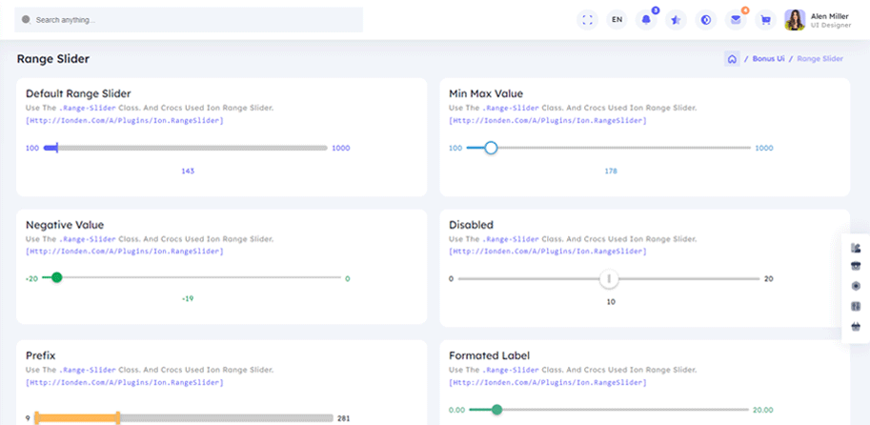Open the EN language dropdown

[617, 19]
